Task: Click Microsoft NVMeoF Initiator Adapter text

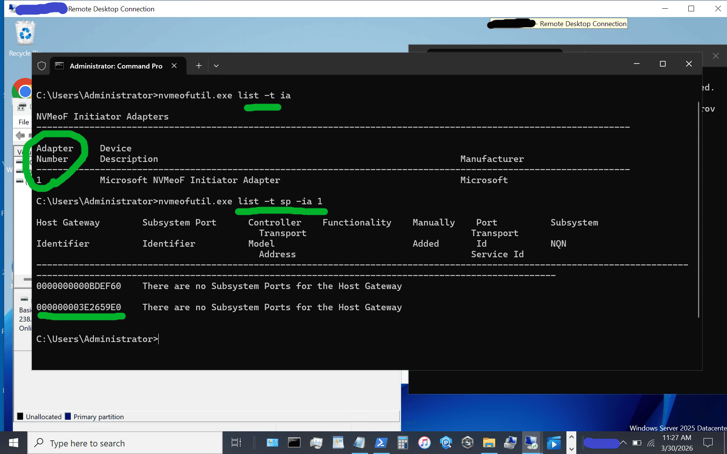Action: [190, 180]
